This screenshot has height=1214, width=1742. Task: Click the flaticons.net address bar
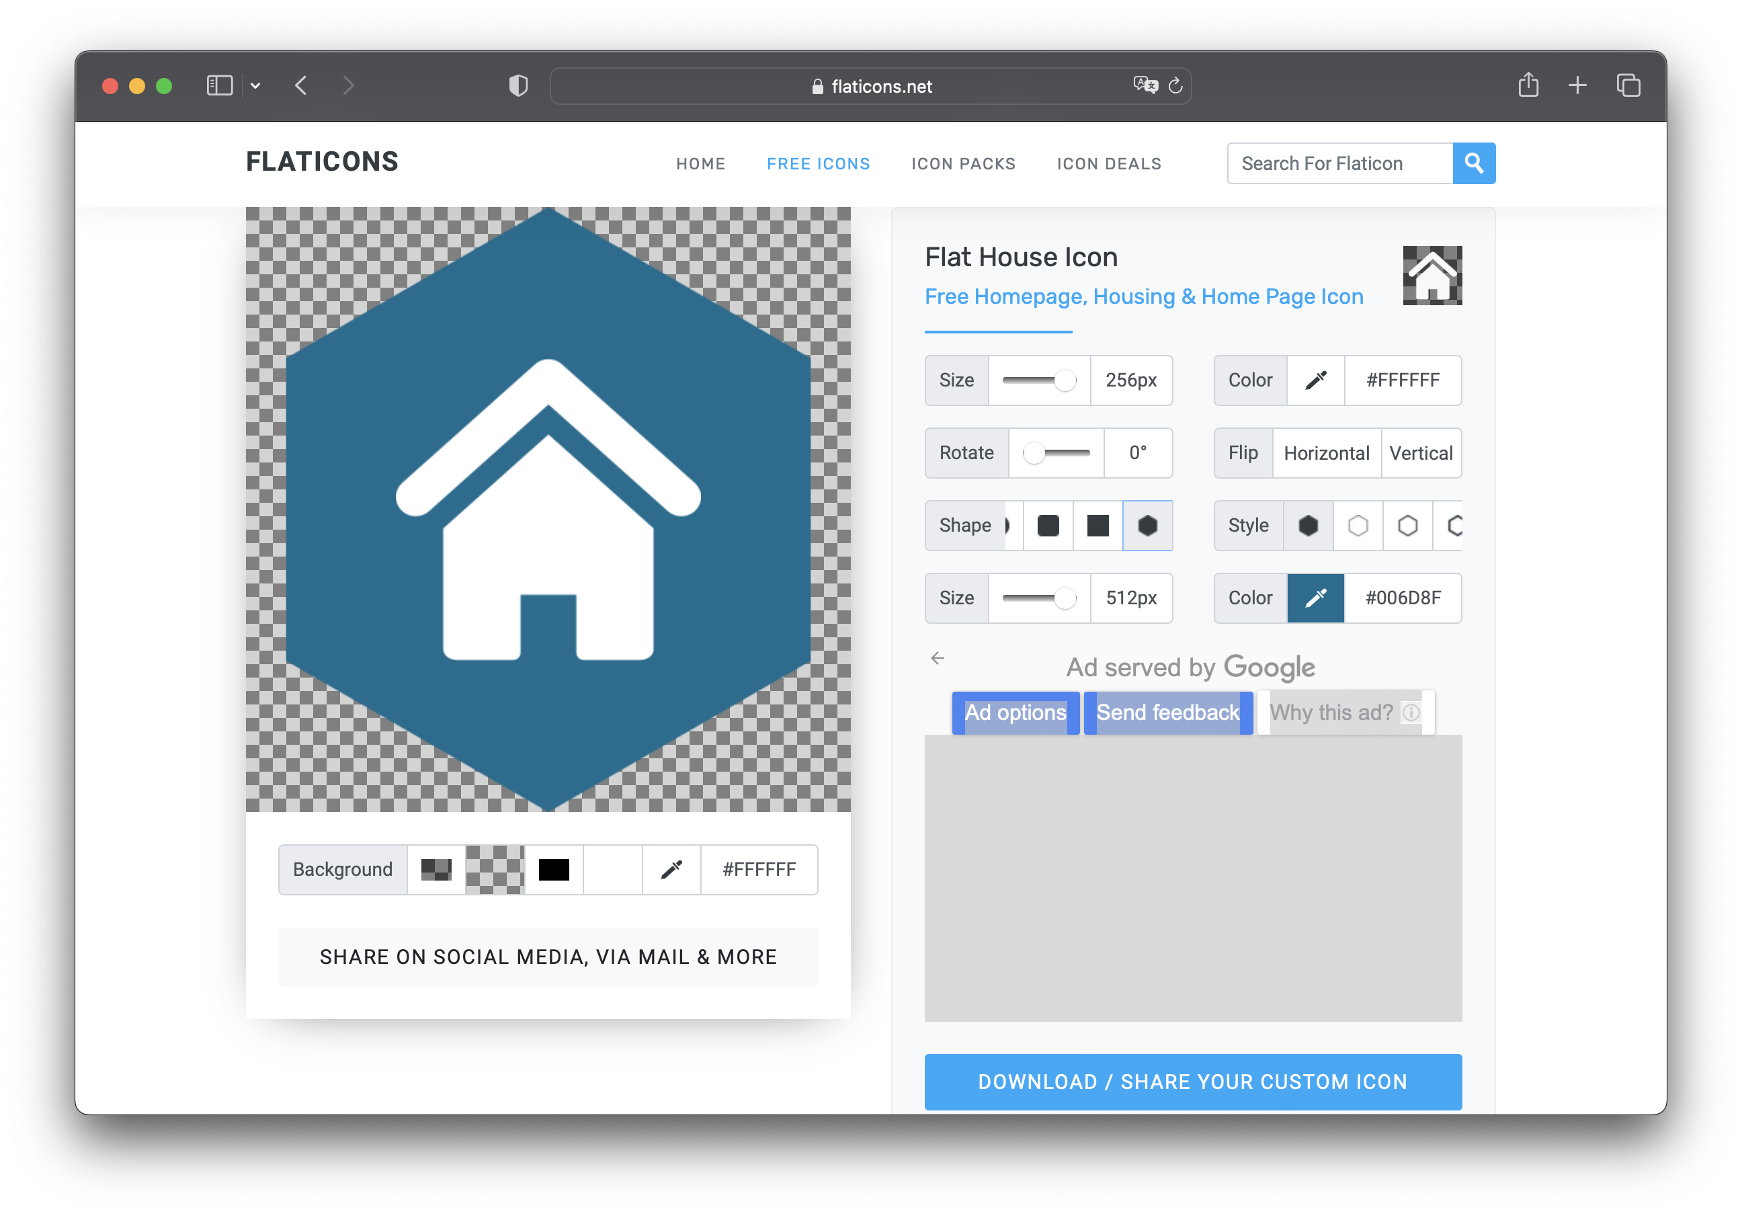(x=871, y=86)
